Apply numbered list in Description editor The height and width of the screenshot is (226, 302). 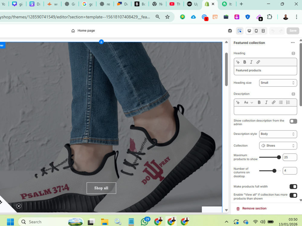tap(288, 102)
